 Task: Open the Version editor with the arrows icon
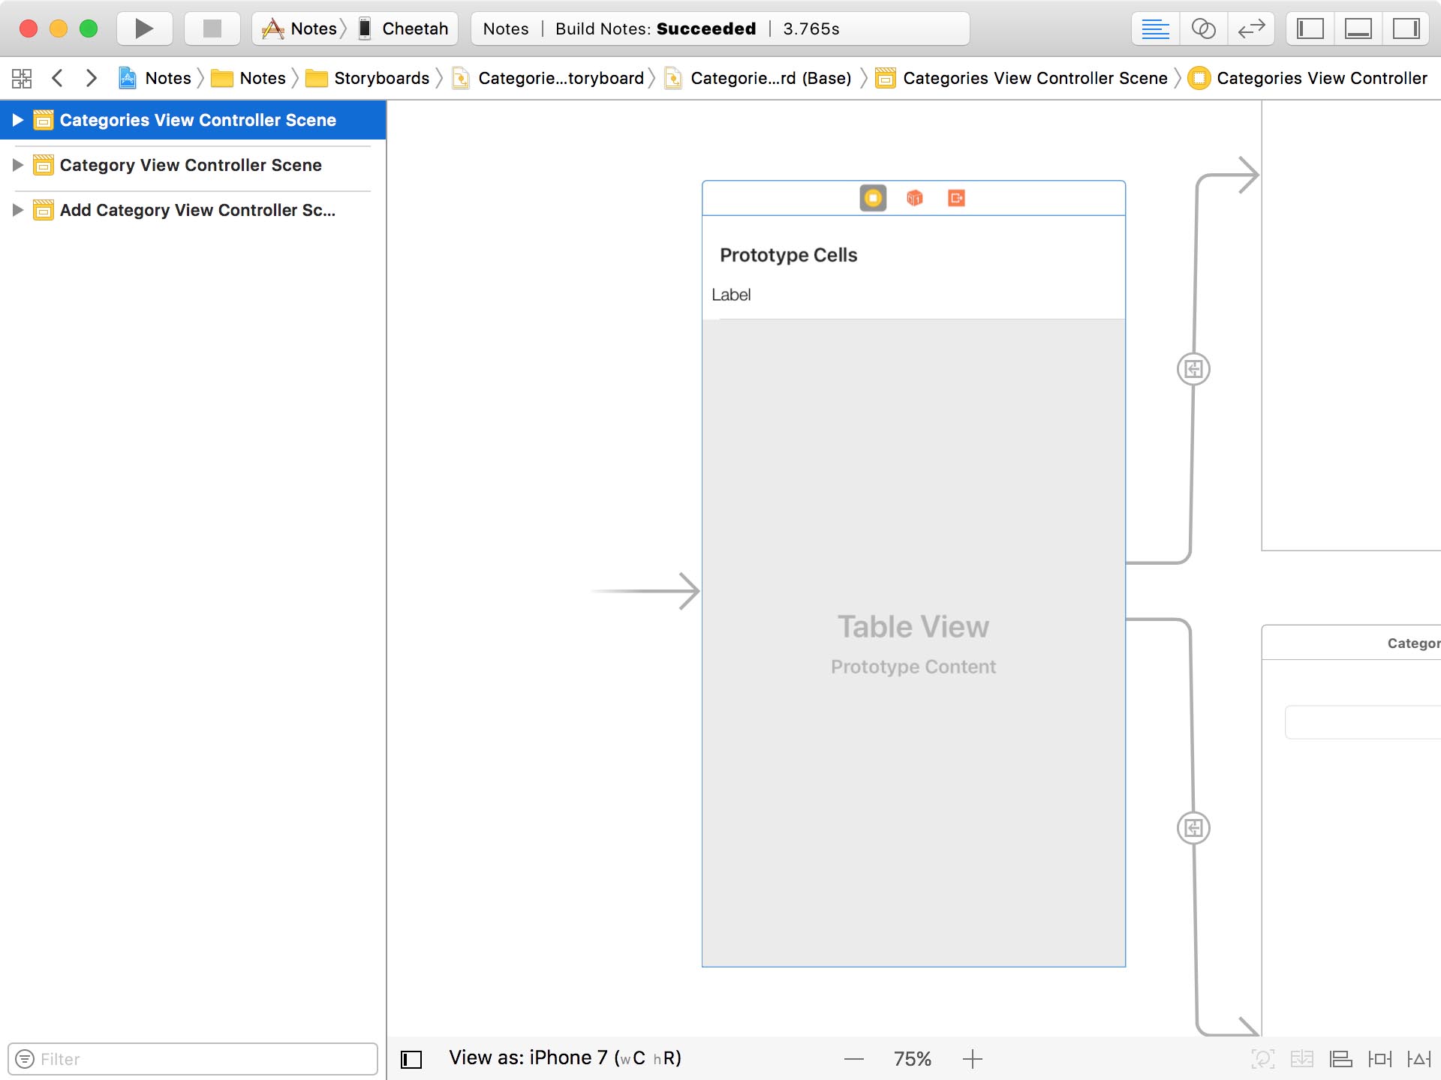[x=1251, y=28]
